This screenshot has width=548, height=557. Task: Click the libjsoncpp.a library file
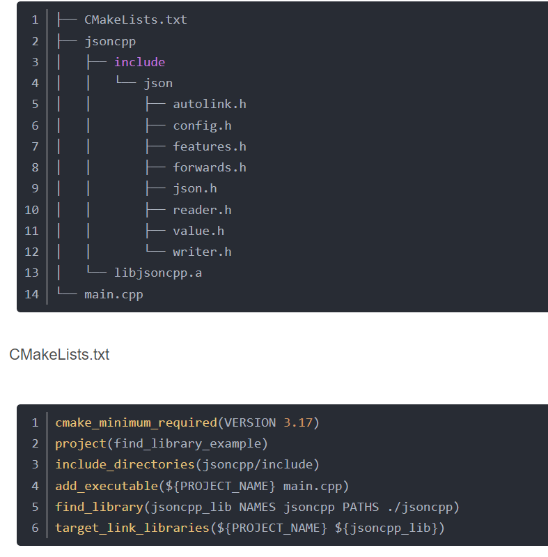point(158,273)
